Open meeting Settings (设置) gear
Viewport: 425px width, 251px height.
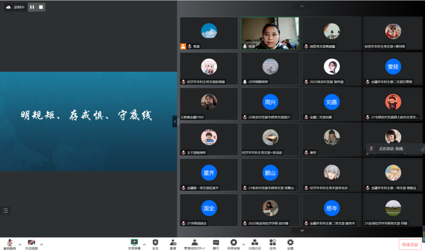[x=290, y=243]
